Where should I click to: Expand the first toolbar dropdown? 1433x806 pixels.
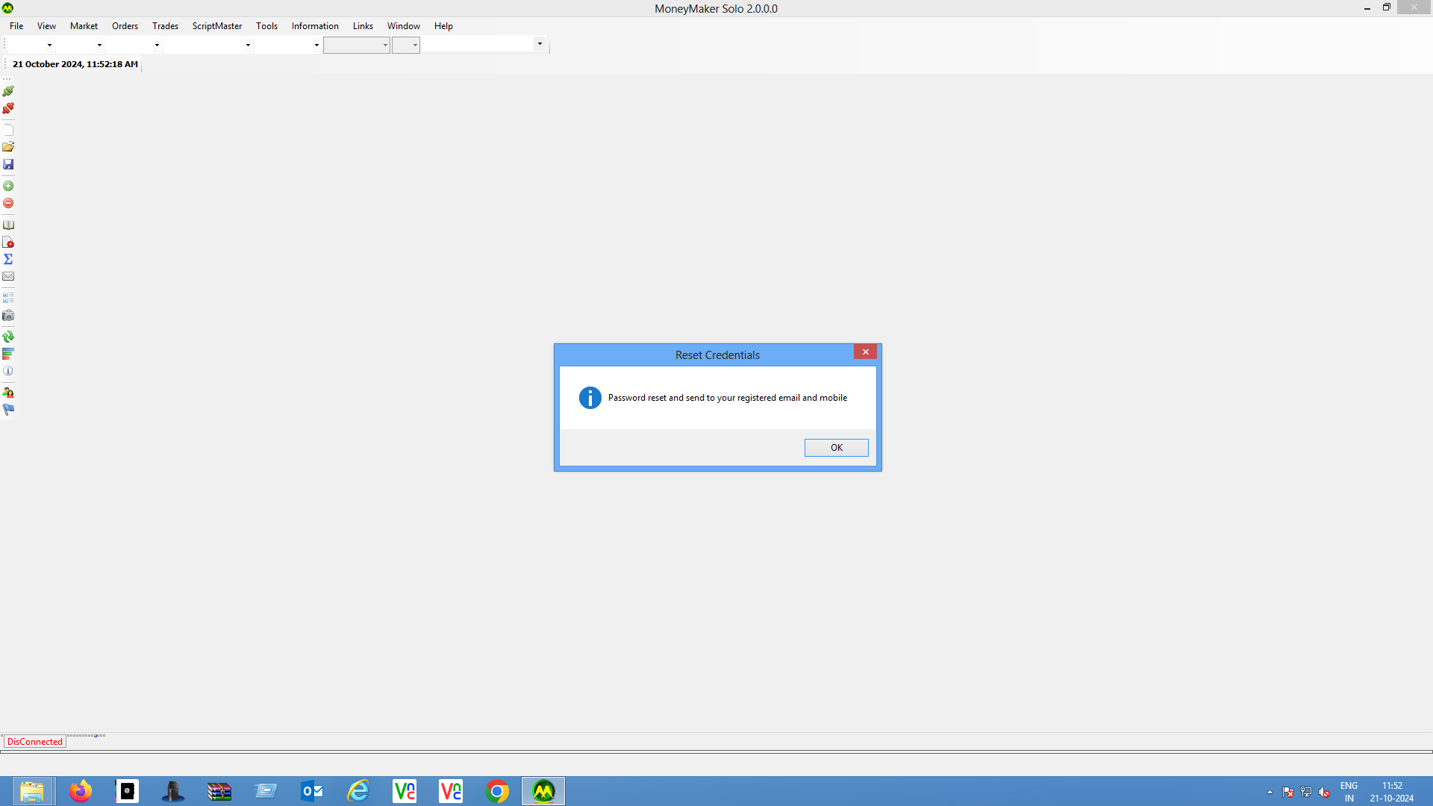click(49, 45)
